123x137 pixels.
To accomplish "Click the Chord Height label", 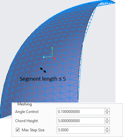I will [26, 121].
